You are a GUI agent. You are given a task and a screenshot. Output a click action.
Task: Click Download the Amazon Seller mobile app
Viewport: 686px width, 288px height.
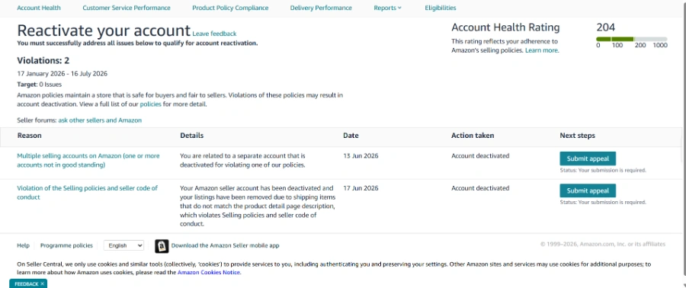point(225,245)
